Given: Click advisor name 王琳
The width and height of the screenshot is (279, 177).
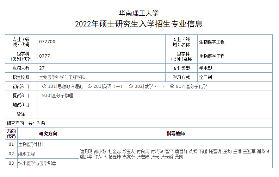Looking at the screenshot, I should click(237, 151).
